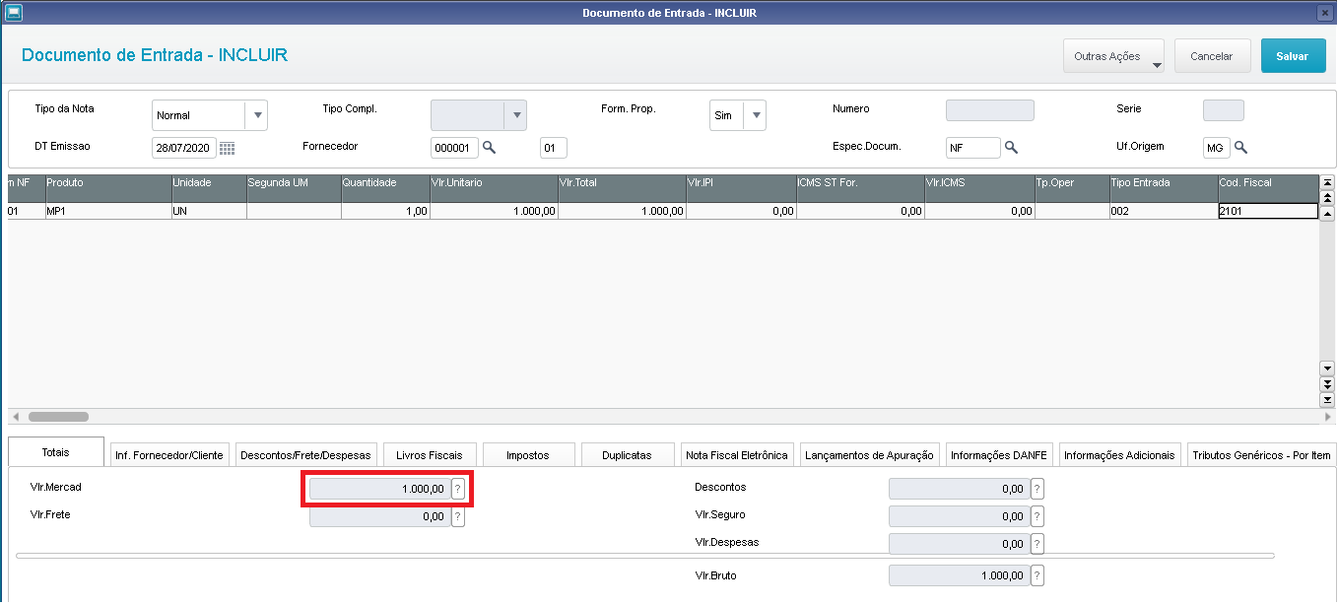Open the Livros Fiscais tab
The height and width of the screenshot is (605, 1338).
pyautogui.click(x=430, y=455)
